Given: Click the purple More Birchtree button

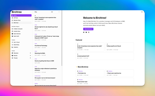Looking at the screenshot, I should pyautogui.click(x=88, y=29).
